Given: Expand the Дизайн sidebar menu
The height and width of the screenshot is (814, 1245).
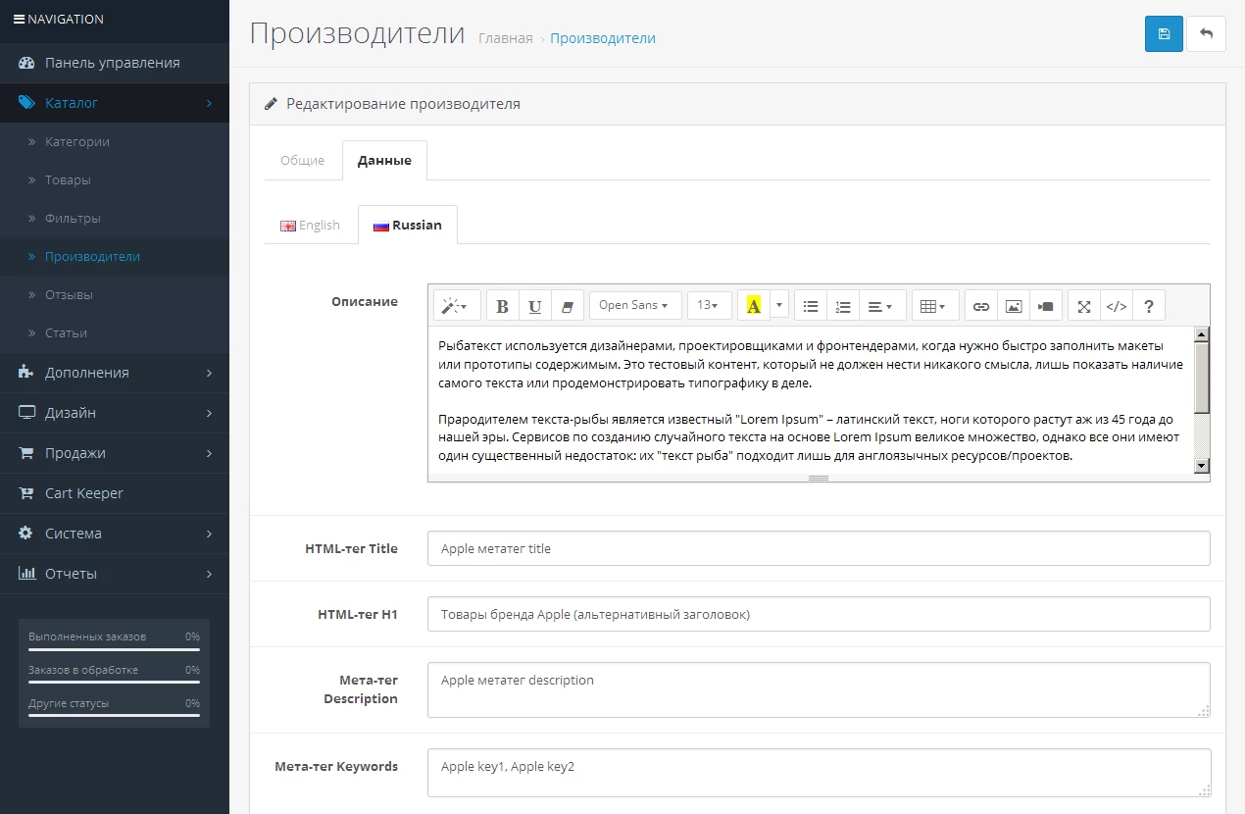Looking at the screenshot, I should click(115, 413).
